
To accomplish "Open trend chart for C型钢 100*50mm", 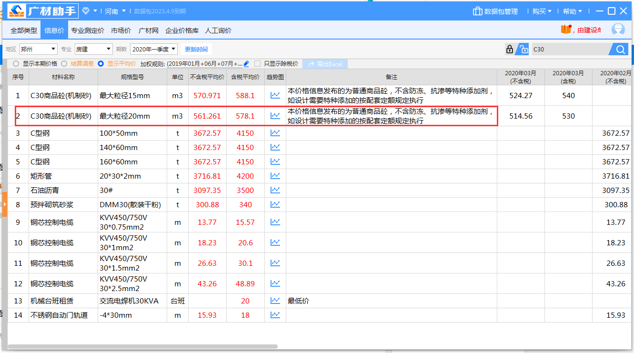I will coord(275,133).
